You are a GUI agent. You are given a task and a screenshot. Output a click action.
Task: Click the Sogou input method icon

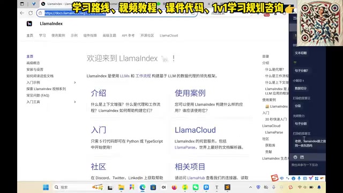274,178
